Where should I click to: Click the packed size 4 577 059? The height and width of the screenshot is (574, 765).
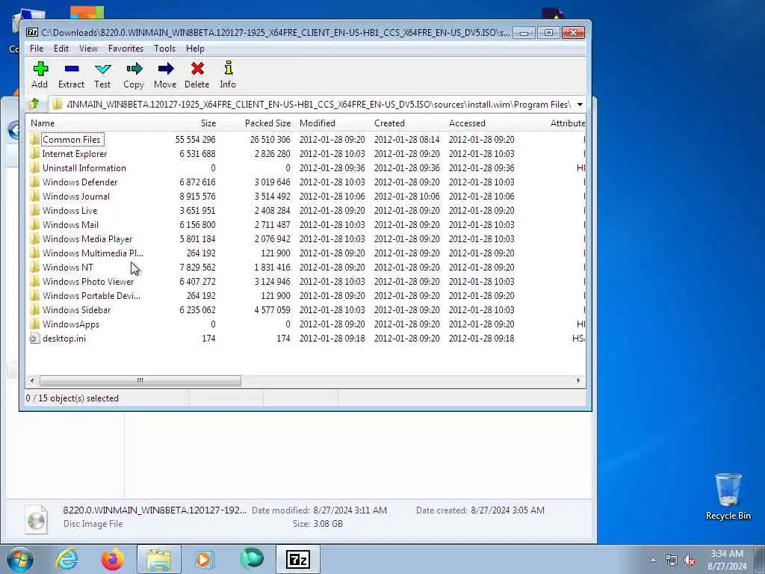coord(272,310)
